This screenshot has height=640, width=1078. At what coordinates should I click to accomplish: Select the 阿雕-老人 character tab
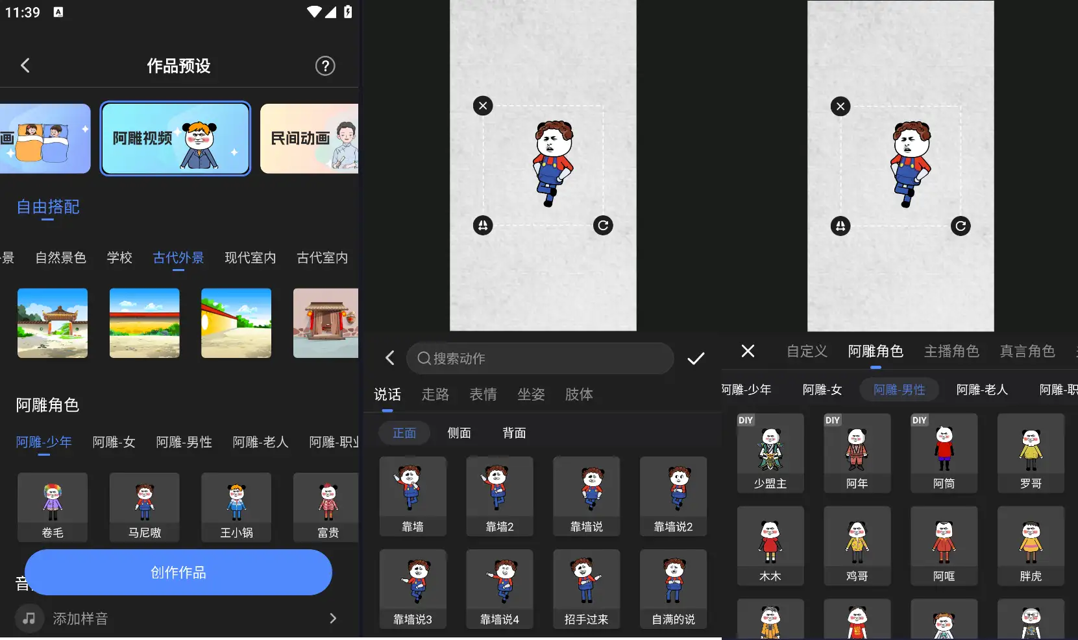[982, 389]
